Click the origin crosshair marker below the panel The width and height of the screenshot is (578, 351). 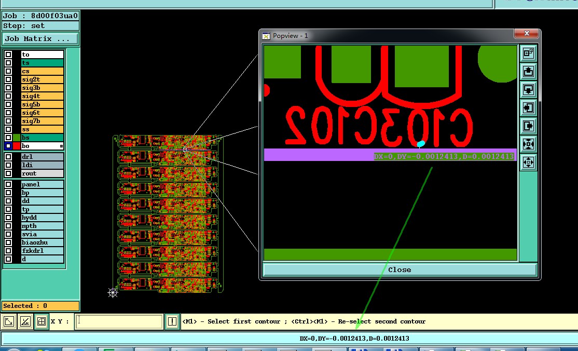(113, 293)
